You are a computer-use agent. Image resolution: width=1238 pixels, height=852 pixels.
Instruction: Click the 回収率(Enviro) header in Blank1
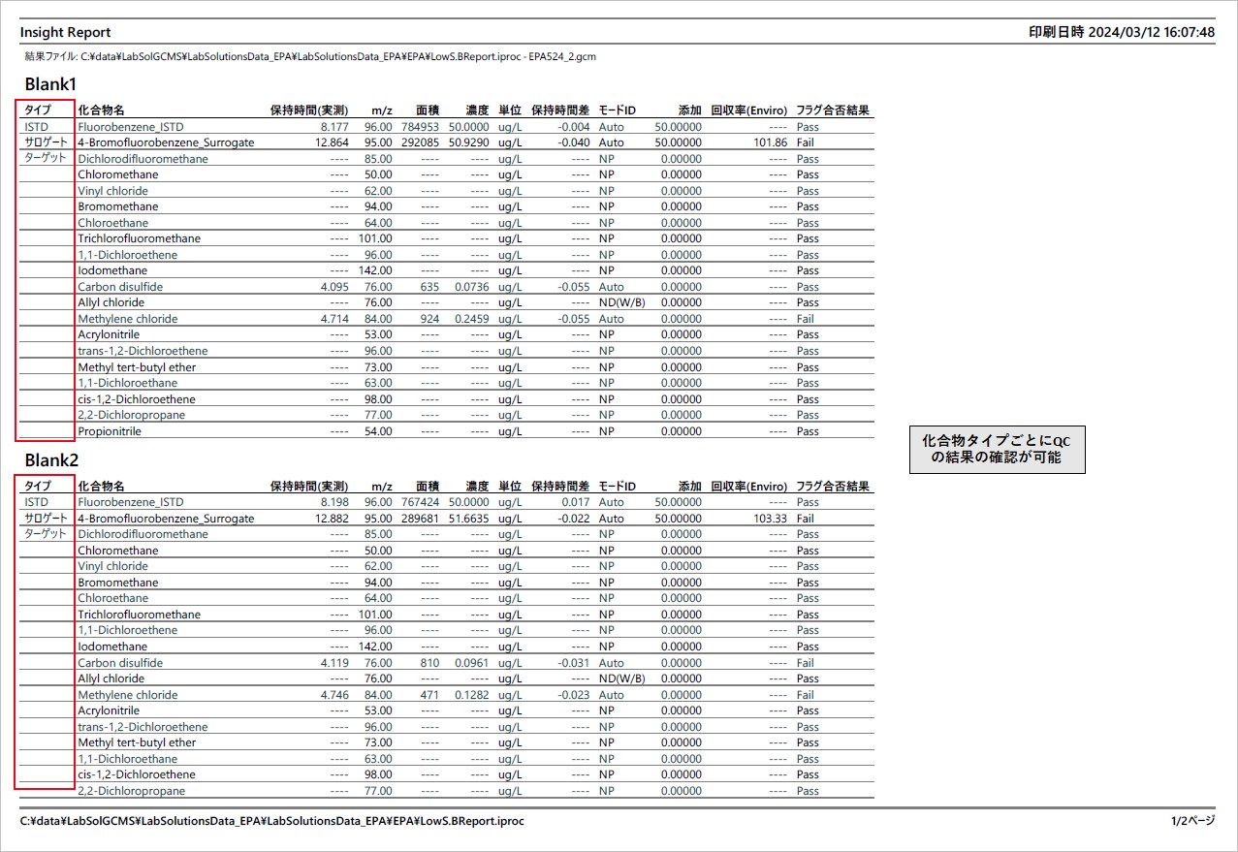[748, 110]
